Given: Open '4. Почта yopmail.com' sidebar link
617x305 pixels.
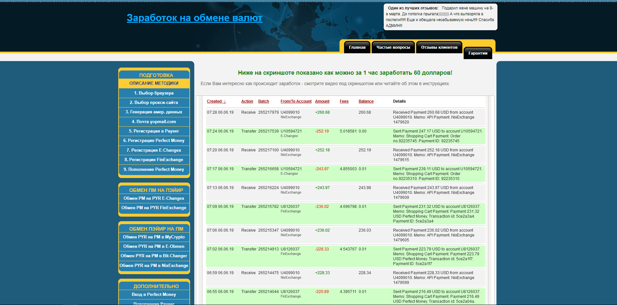Looking at the screenshot, I should pyautogui.click(x=154, y=122).
